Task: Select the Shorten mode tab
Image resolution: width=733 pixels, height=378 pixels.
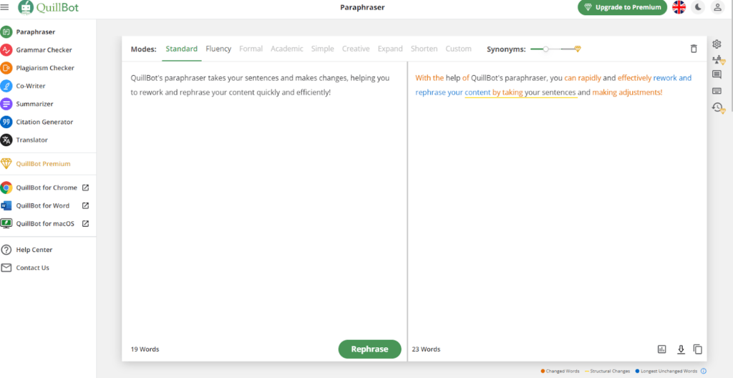Action: (424, 49)
